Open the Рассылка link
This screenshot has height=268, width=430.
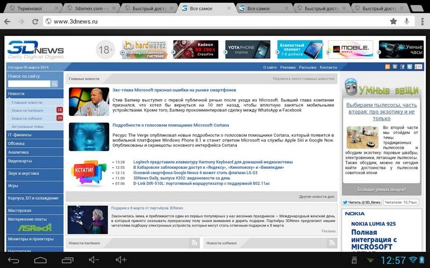pyautogui.click(x=307, y=68)
